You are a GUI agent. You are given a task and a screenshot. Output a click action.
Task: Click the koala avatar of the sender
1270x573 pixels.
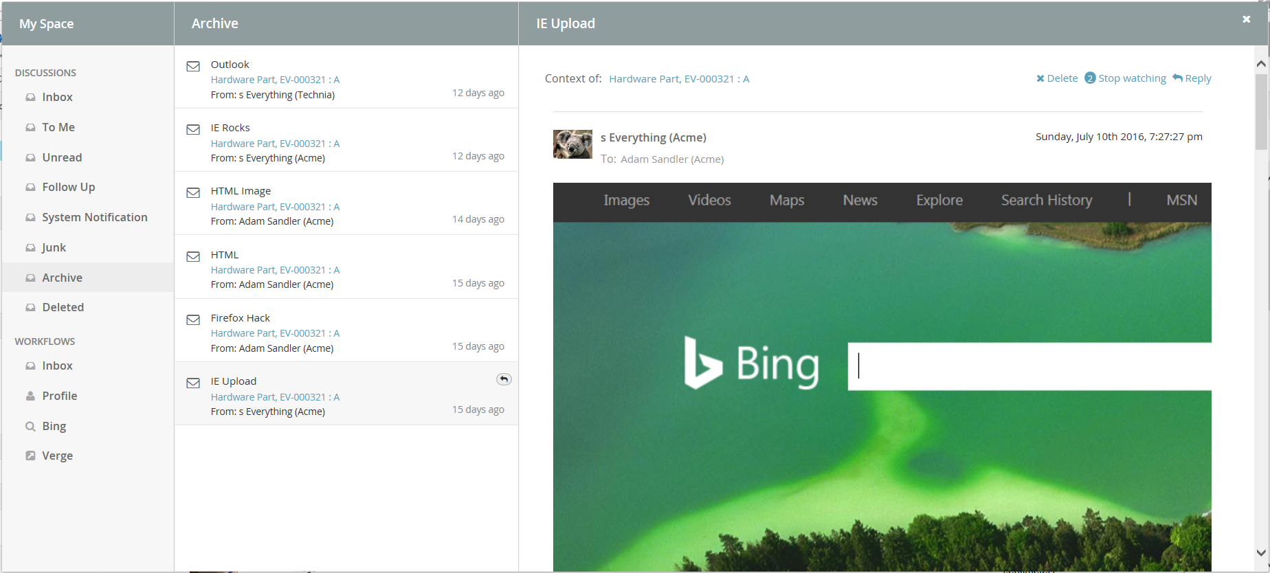click(x=572, y=144)
